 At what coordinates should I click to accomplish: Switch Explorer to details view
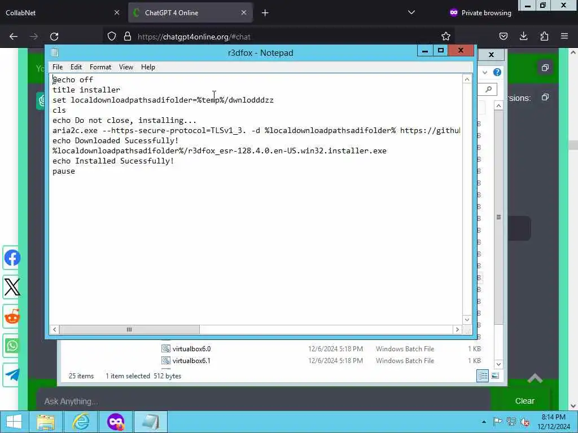[x=483, y=375]
